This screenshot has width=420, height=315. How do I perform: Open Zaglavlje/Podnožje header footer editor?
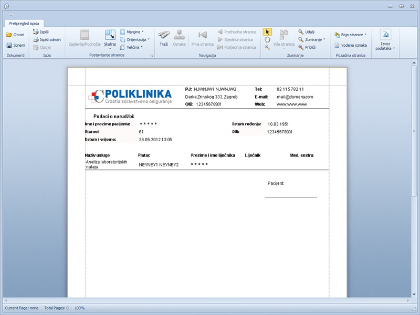point(85,38)
